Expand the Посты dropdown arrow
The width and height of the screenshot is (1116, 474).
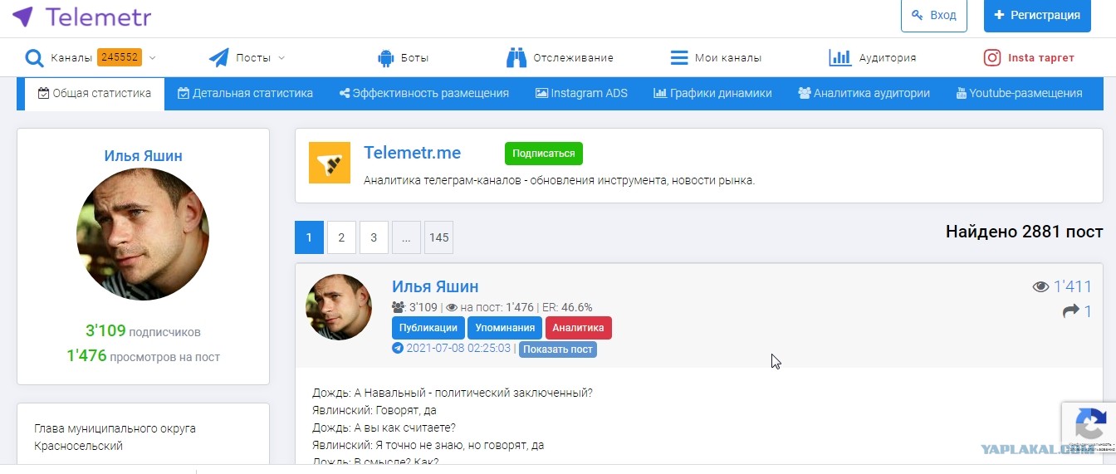point(281,58)
